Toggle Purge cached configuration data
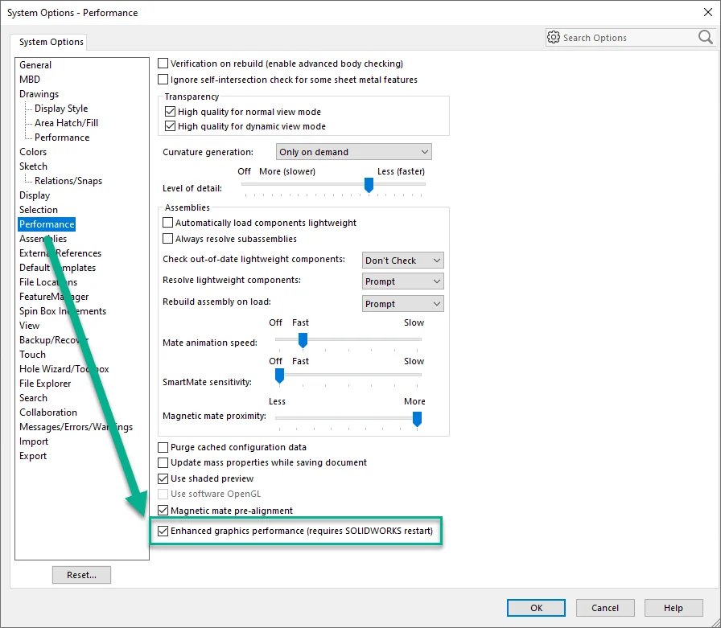Viewport: 721px width, 628px height. point(163,447)
